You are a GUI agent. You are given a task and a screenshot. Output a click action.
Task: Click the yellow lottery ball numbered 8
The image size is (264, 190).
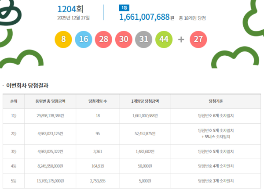coord(63,39)
